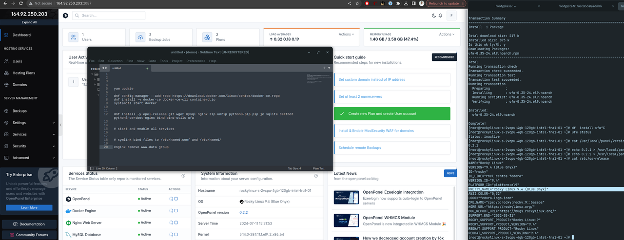
Task: Click the Community Forums icon in sidebar
Action: coord(12,235)
